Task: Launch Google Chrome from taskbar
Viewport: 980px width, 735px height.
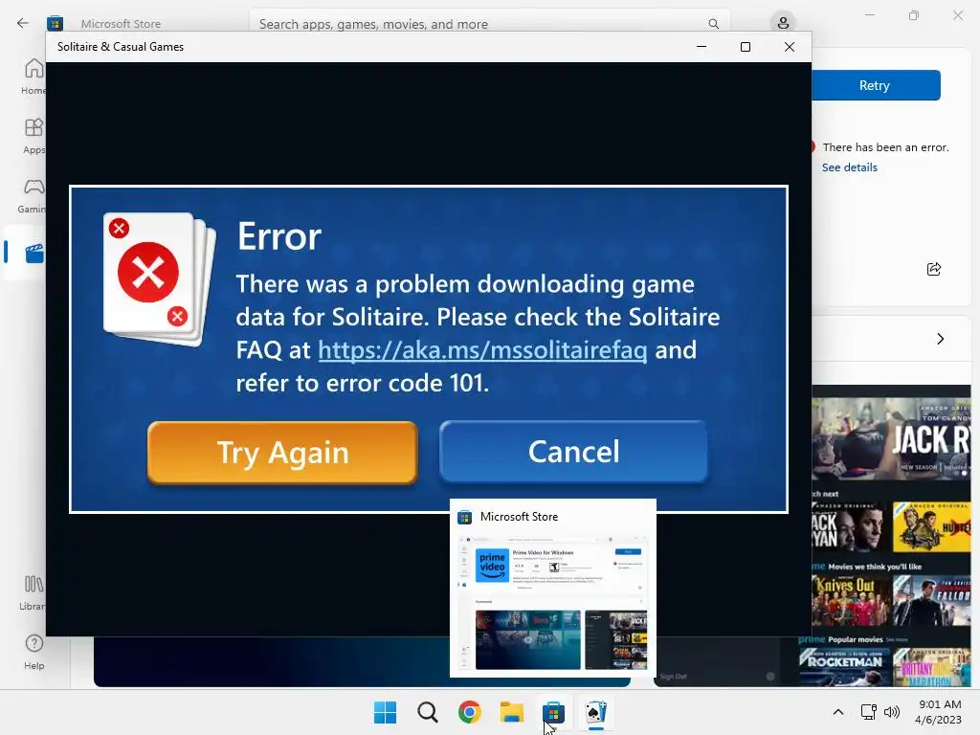Action: [x=469, y=712]
